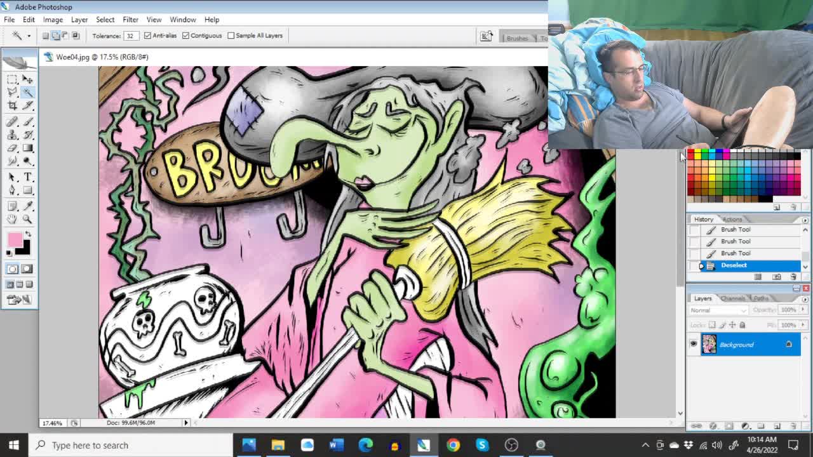Create new document from current state
813x457 pixels.
758,277
